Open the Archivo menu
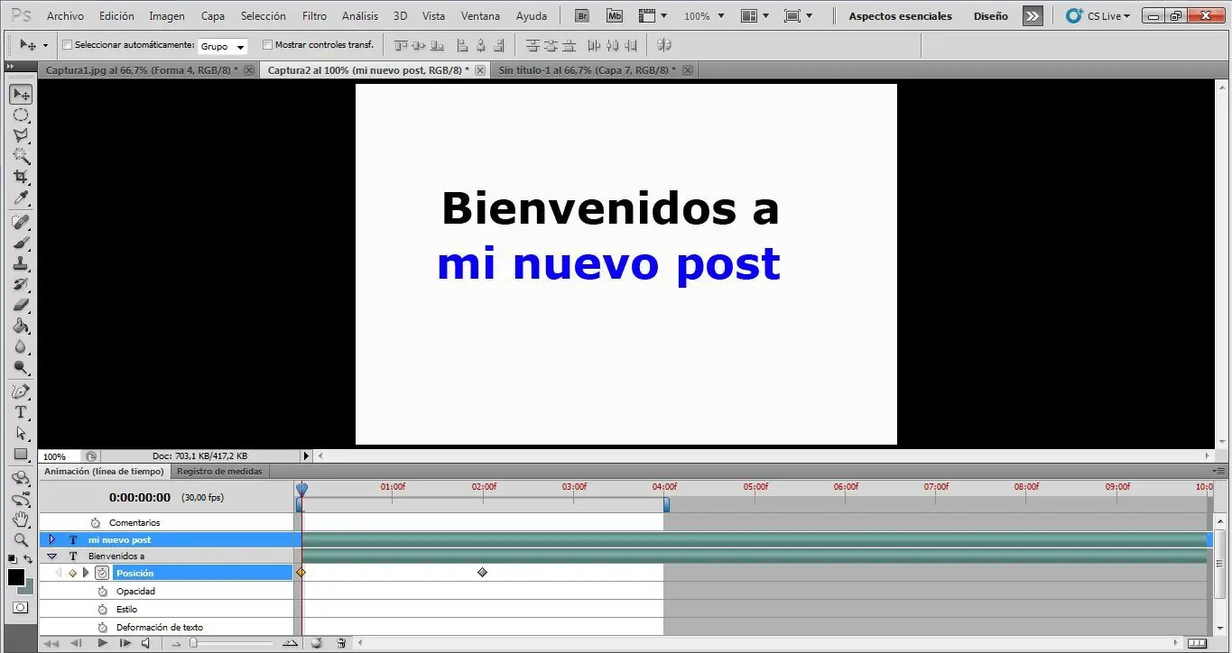 (x=65, y=16)
